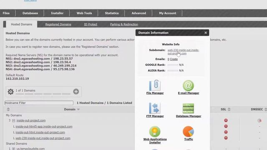
Task: Click SSL status icon for web-230-inside-out subdomain
Action: pyautogui.click(x=226, y=138)
